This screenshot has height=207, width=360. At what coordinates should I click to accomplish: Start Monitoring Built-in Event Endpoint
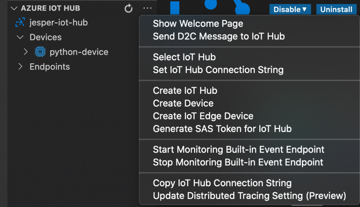pos(238,150)
